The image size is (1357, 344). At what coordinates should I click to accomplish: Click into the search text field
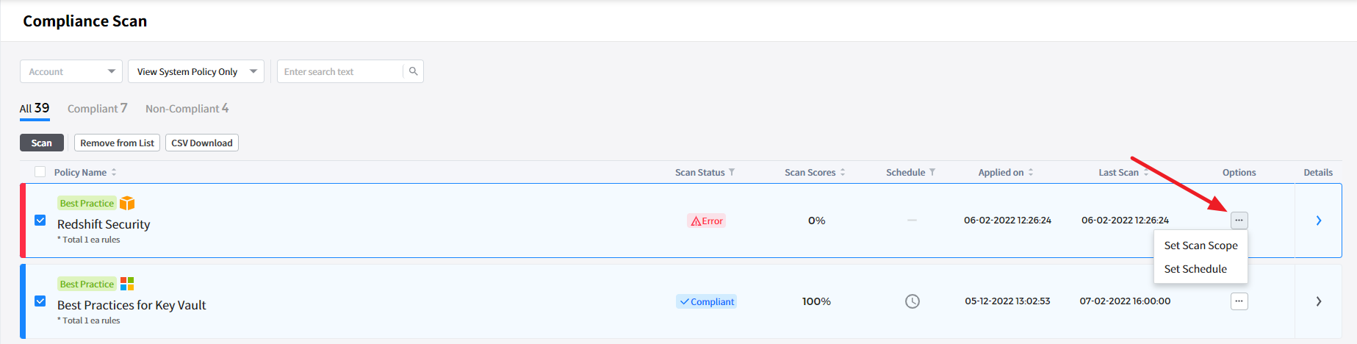click(x=339, y=71)
